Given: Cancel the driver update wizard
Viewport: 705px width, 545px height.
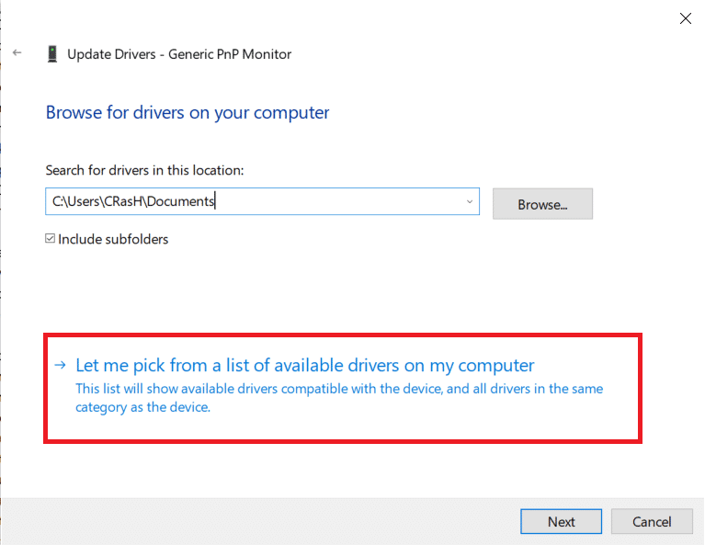Looking at the screenshot, I should (x=652, y=521).
